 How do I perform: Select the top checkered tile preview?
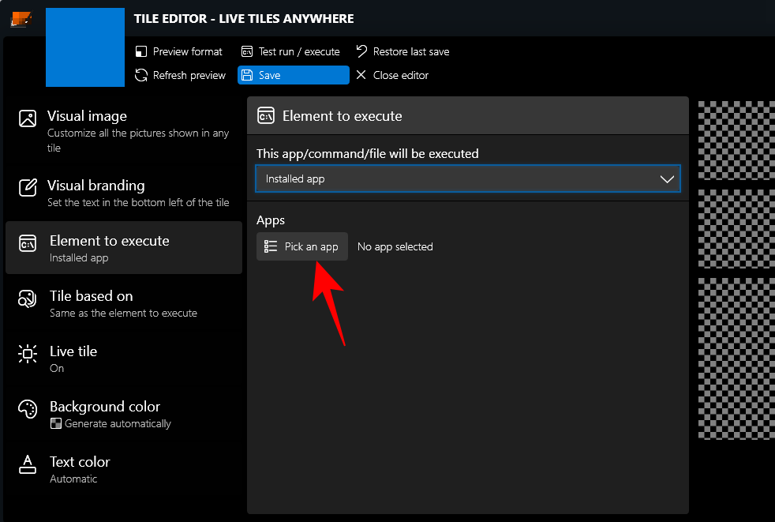736,130
